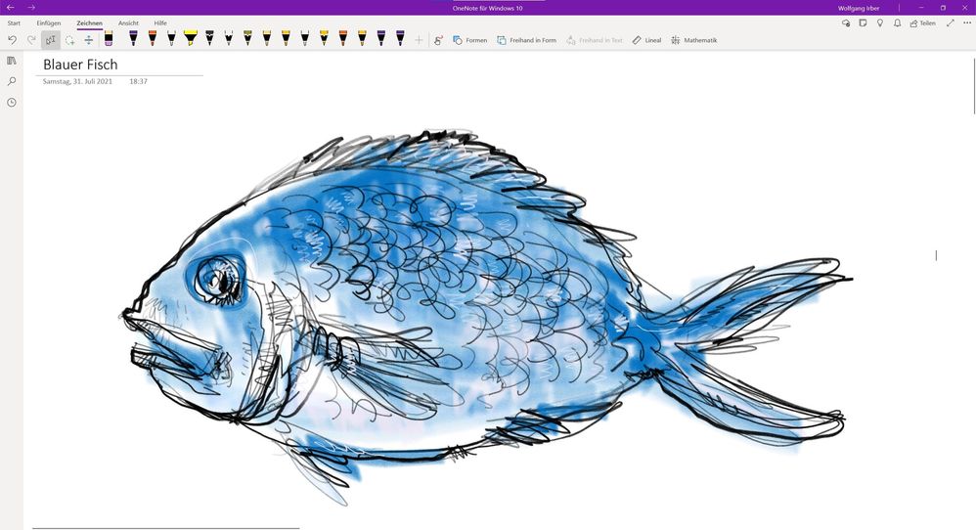This screenshot has width=976, height=530.
Task: Select the object or text selection tool
Action: (x=51, y=40)
